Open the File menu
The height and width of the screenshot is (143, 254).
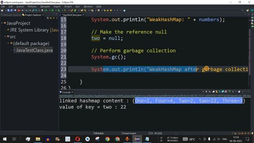(x=3, y=6)
